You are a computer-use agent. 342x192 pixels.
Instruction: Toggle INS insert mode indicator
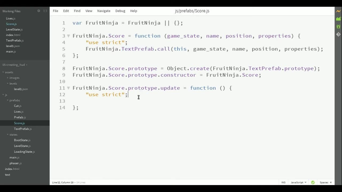[283, 182]
